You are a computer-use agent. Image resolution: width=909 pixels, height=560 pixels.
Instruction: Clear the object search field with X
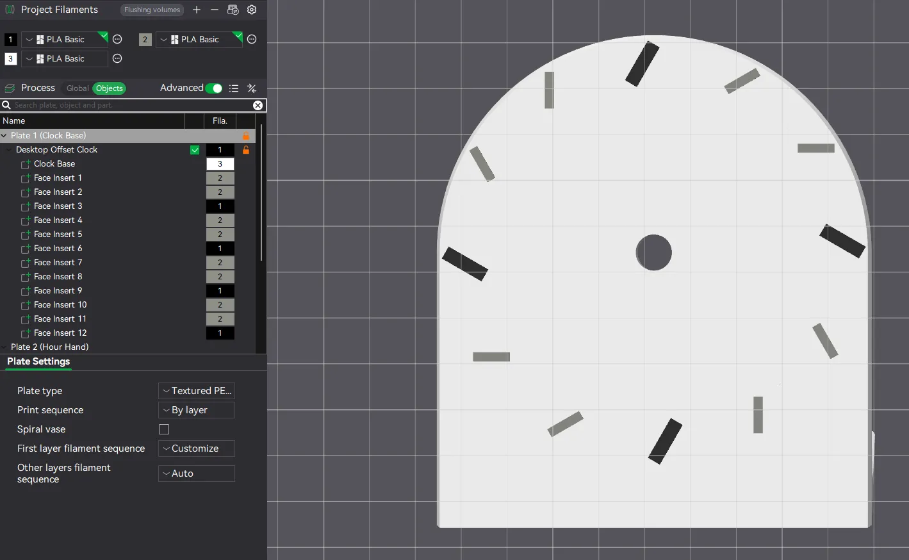coord(258,105)
